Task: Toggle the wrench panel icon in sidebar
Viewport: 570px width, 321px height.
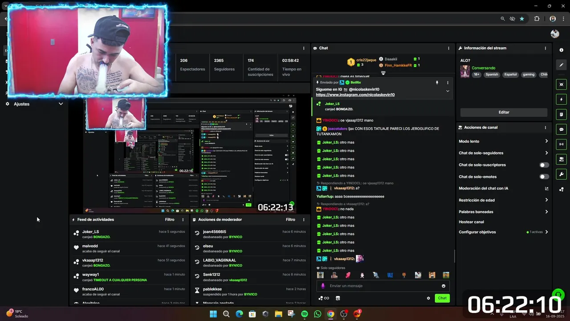Action: pos(561,174)
